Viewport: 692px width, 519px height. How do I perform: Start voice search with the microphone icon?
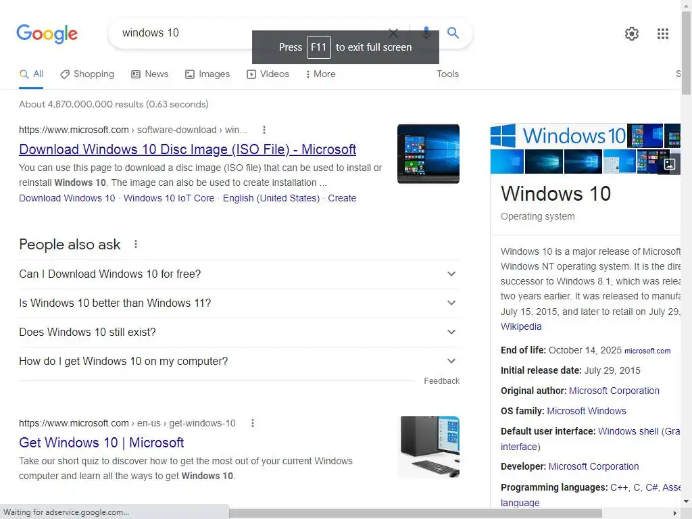[x=426, y=32]
